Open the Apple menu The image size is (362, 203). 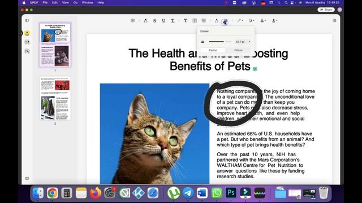click(24, 2)
